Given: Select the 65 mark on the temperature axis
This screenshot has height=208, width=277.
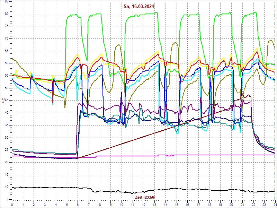Looking at the screenshot, I should coord(6,51).
